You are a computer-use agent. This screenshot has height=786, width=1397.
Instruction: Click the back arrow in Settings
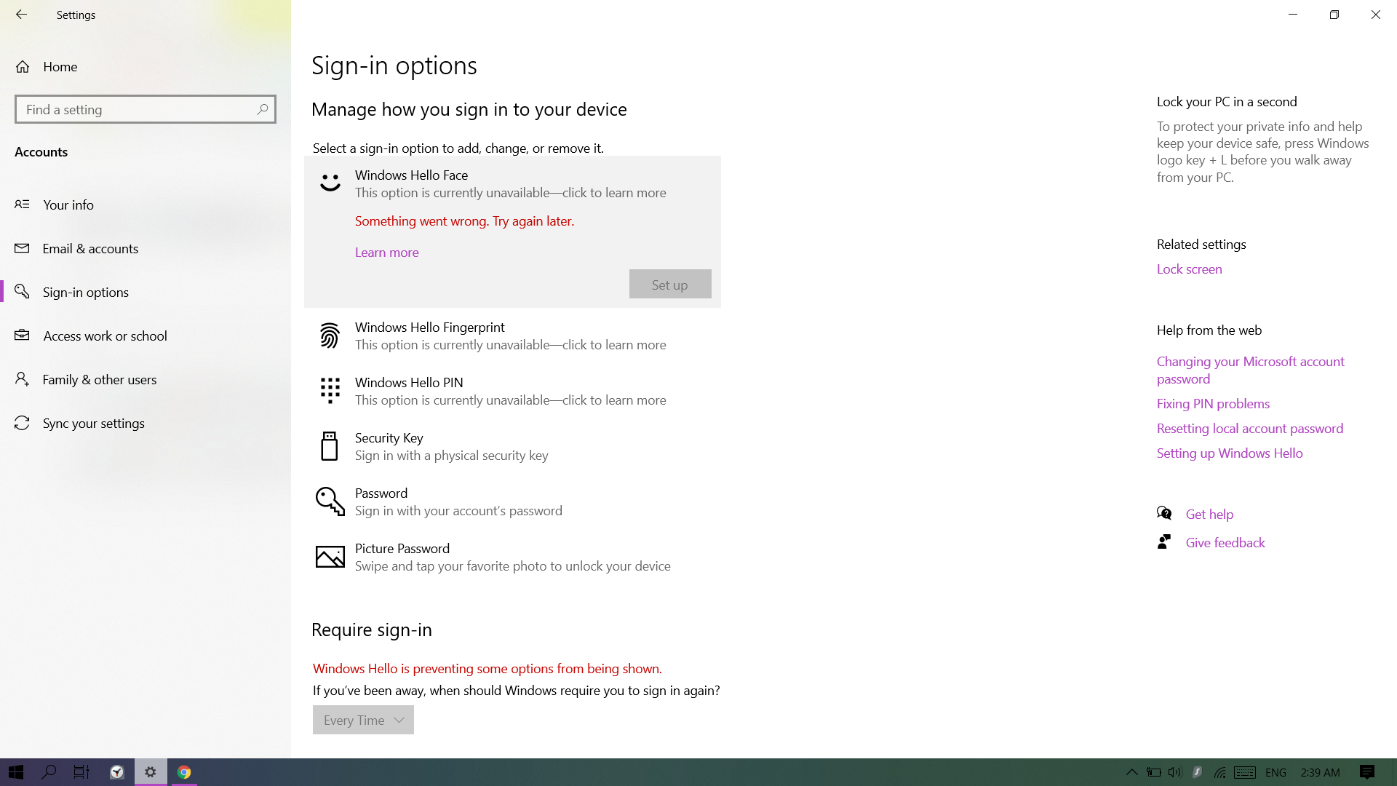pyautogui.click(x=21, y=15)
